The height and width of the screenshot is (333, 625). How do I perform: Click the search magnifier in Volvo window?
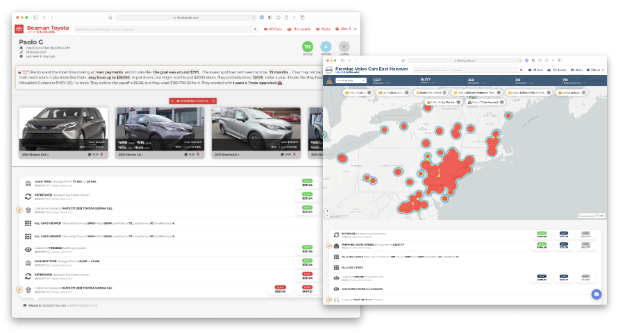click(x=521, y=70)
